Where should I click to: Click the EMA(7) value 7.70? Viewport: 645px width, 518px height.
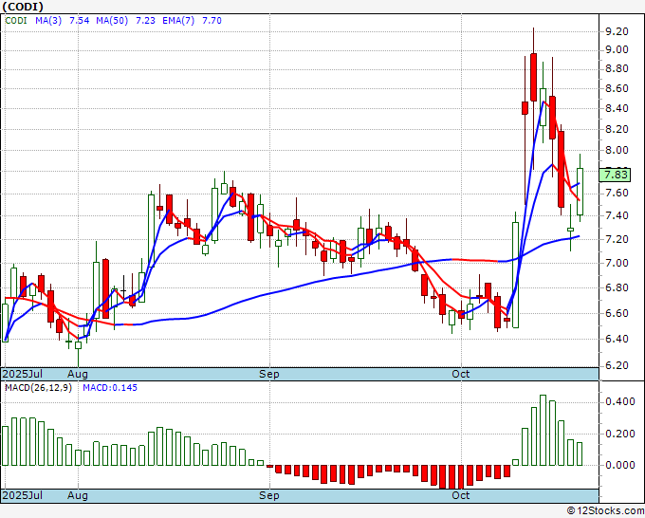(212, 21)
